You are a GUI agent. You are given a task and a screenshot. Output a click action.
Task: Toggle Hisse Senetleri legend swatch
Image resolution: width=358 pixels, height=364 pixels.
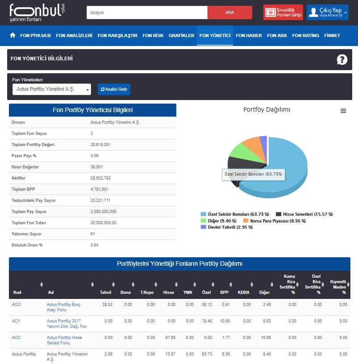click(279, 214)
